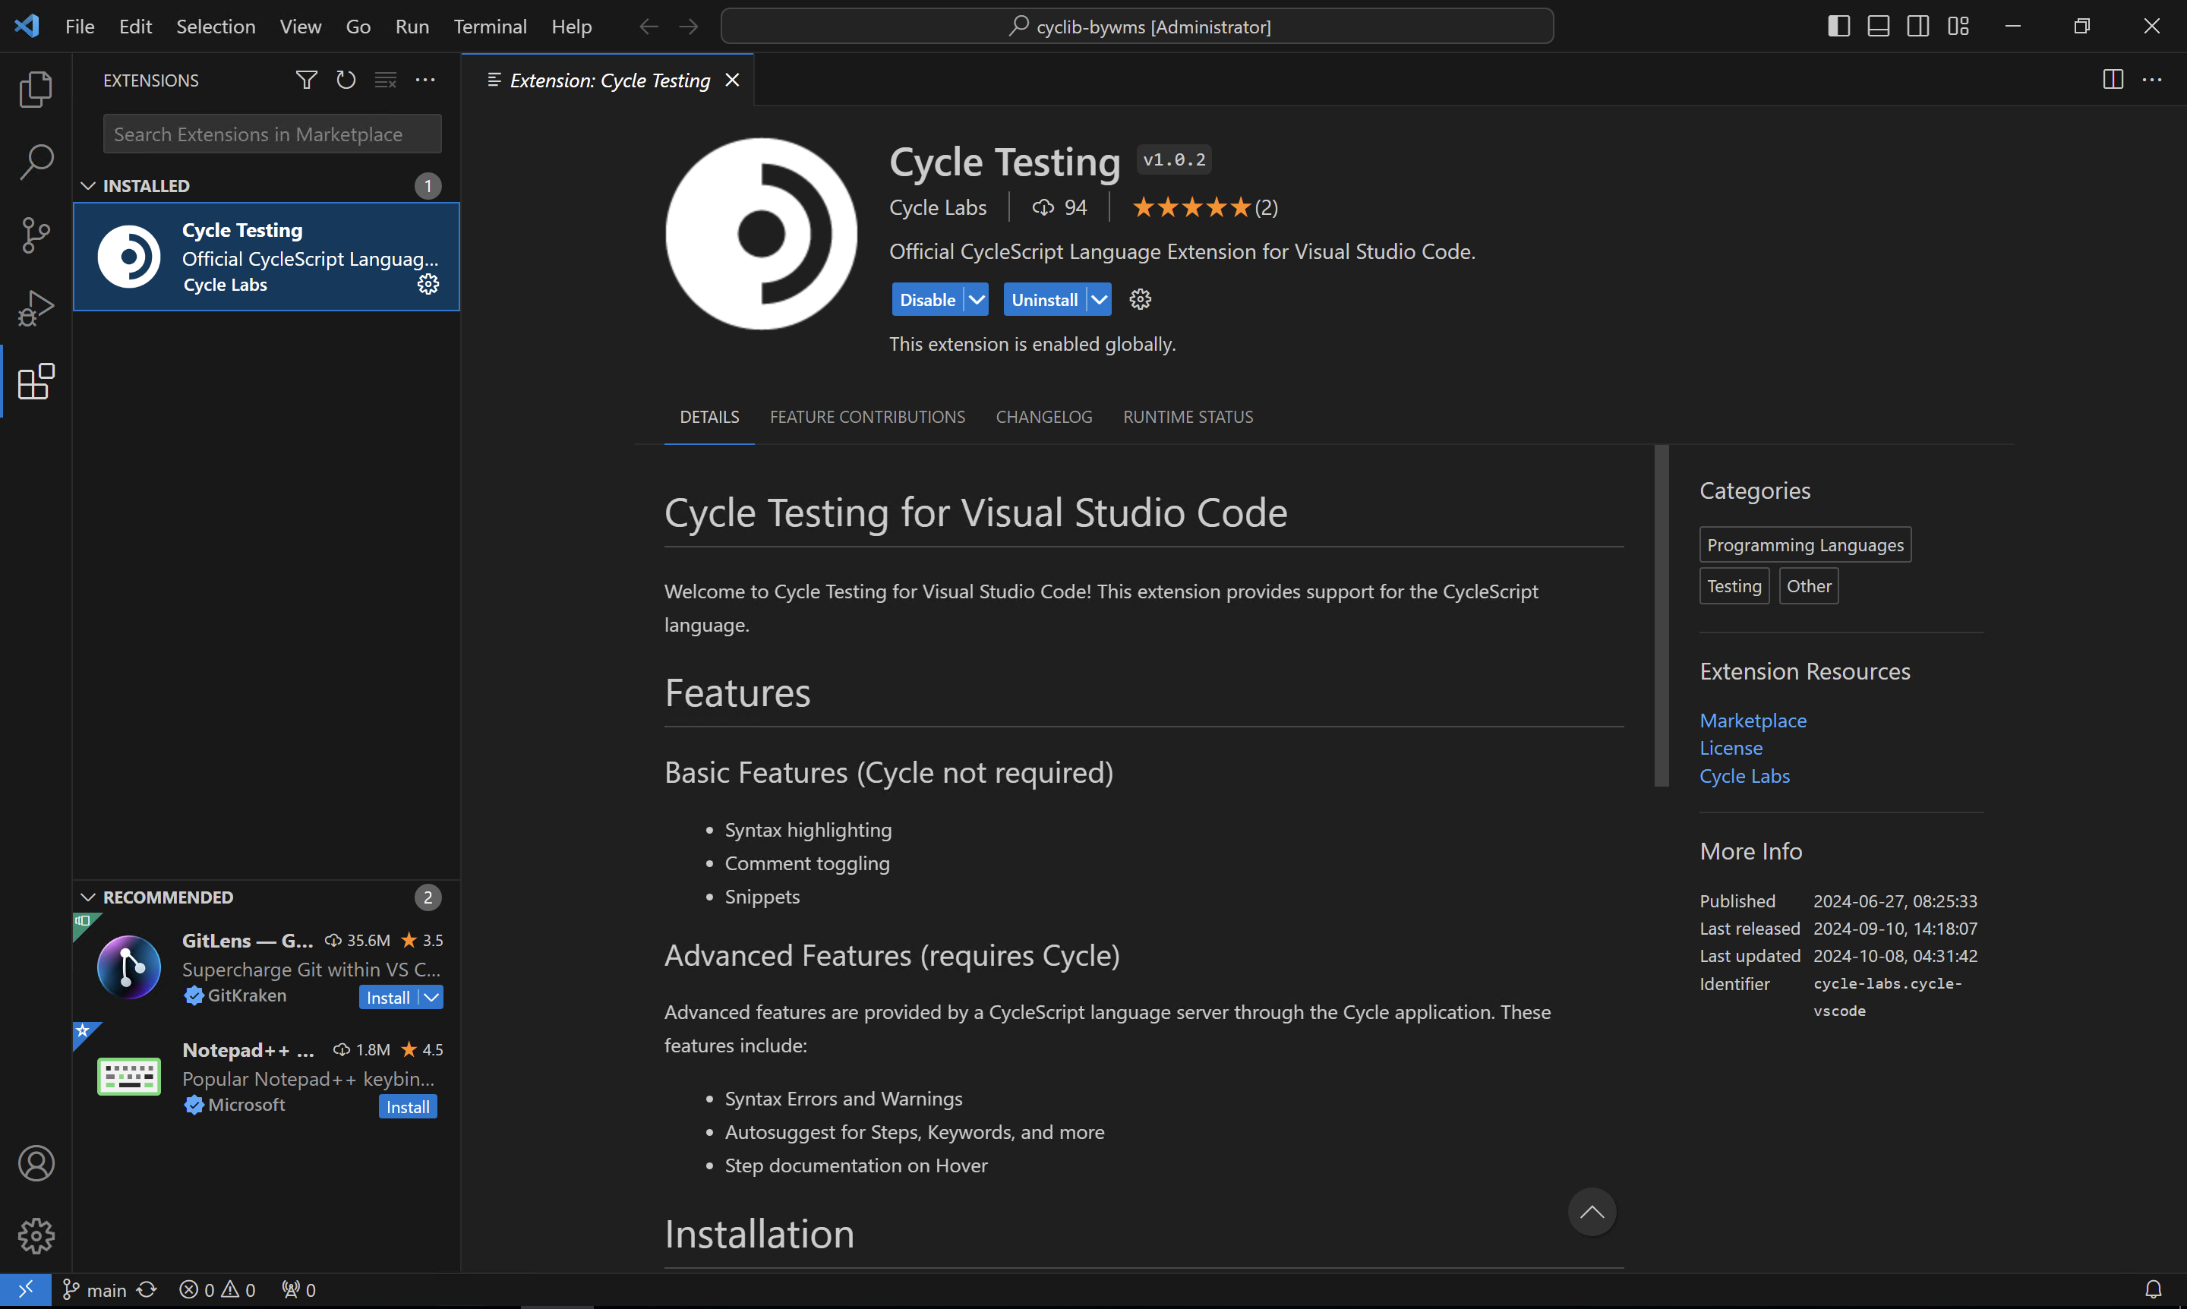This screenshot has width=2187, height=1309.
Task: Toggle the INSTALLED section collapse
Action: point(87,185)
